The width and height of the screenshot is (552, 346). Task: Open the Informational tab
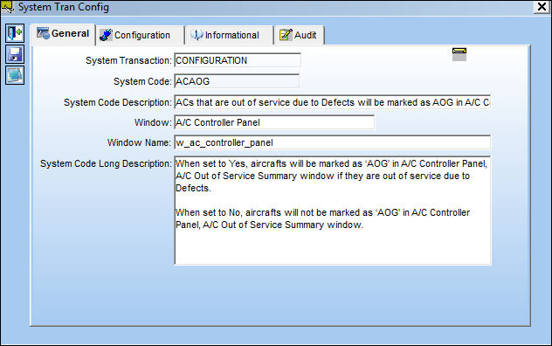tap(229, 35)
